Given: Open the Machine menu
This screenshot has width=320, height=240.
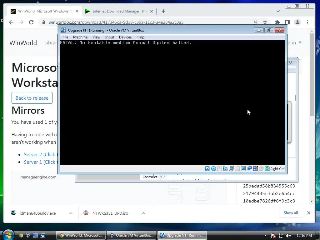Looking at the screenshot, I should coord(80,37).
